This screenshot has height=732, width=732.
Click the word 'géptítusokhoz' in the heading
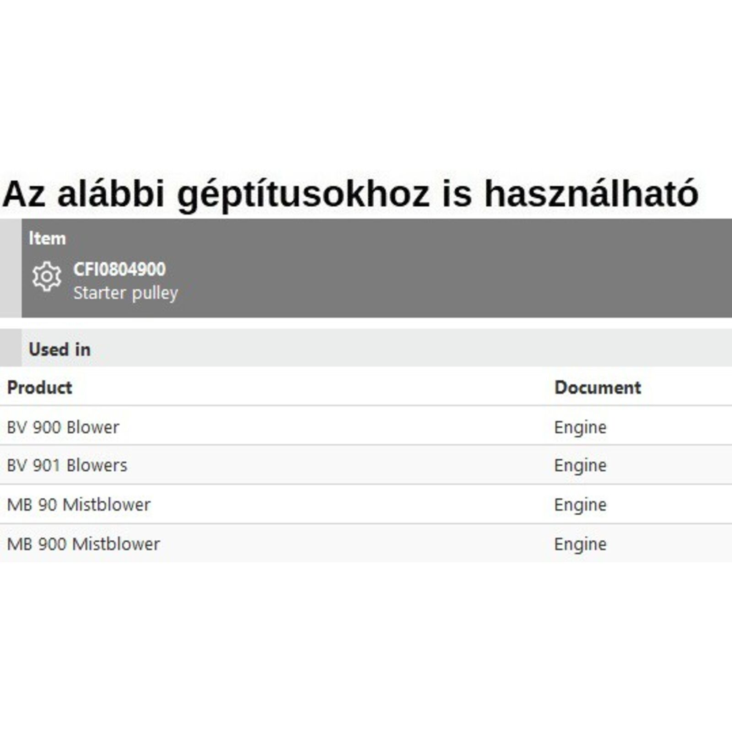[303, 194]
